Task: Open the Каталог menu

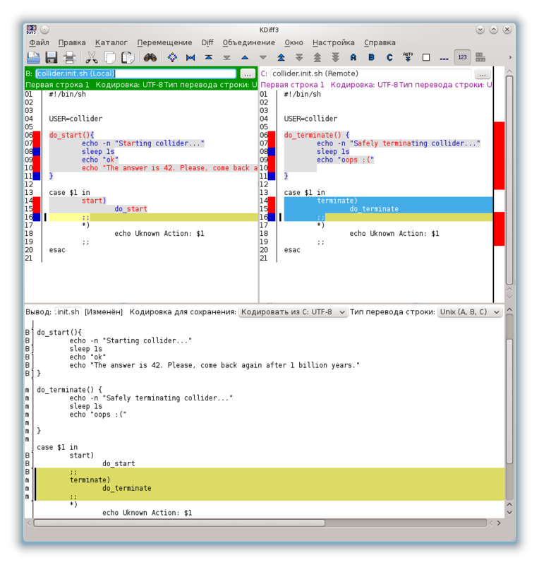Action: pyautogui.click(x=111, y=42)
